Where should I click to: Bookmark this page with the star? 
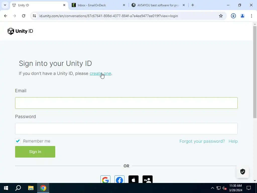(x=221, y=16)
